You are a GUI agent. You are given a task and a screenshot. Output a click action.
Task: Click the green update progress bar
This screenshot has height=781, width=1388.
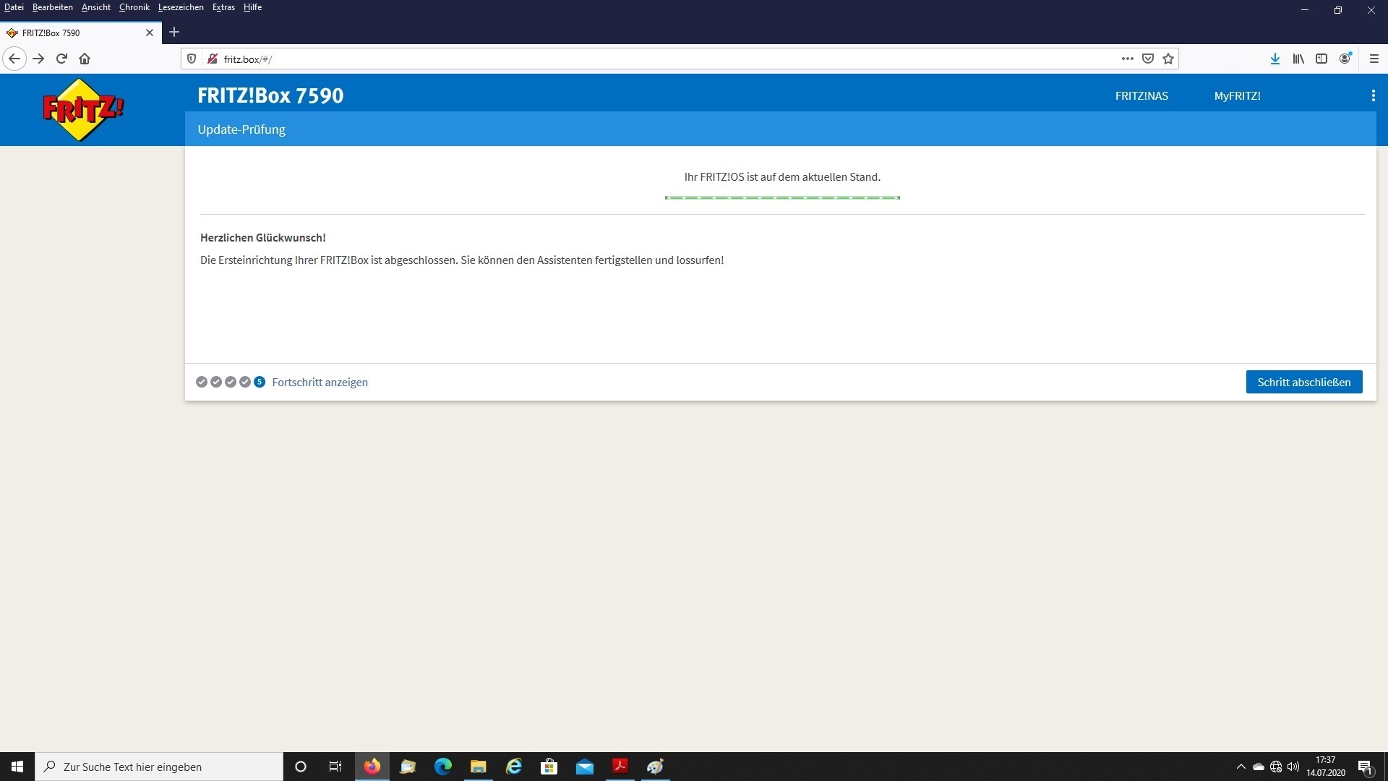click(782, 197)
